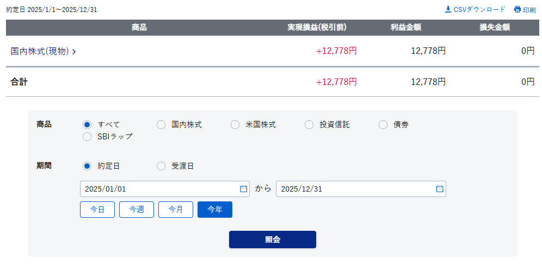Choose 約定日 as the period type
Screen dimensions: 542x270
(x=87, y=166)
